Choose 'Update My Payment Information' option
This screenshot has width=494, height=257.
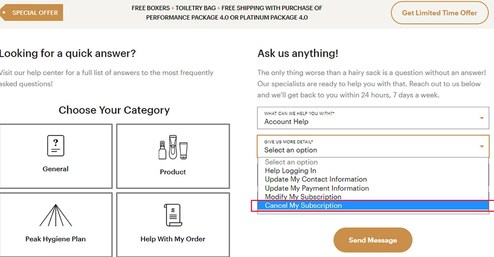click(x=317, y=188)
